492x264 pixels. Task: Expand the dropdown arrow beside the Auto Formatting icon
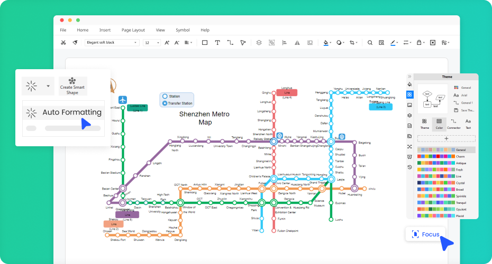click(48, 86)
